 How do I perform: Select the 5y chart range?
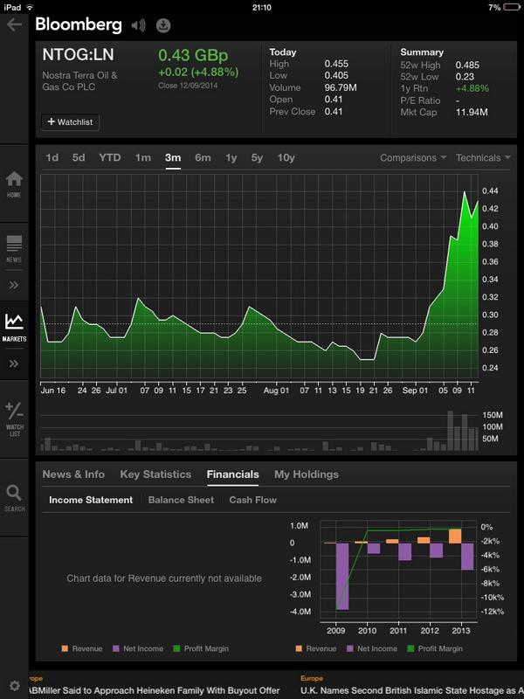(x=257, y=158)
